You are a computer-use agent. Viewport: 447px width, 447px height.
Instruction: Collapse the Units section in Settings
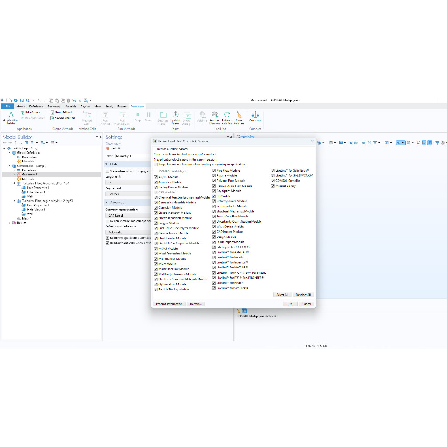[107, 164]
